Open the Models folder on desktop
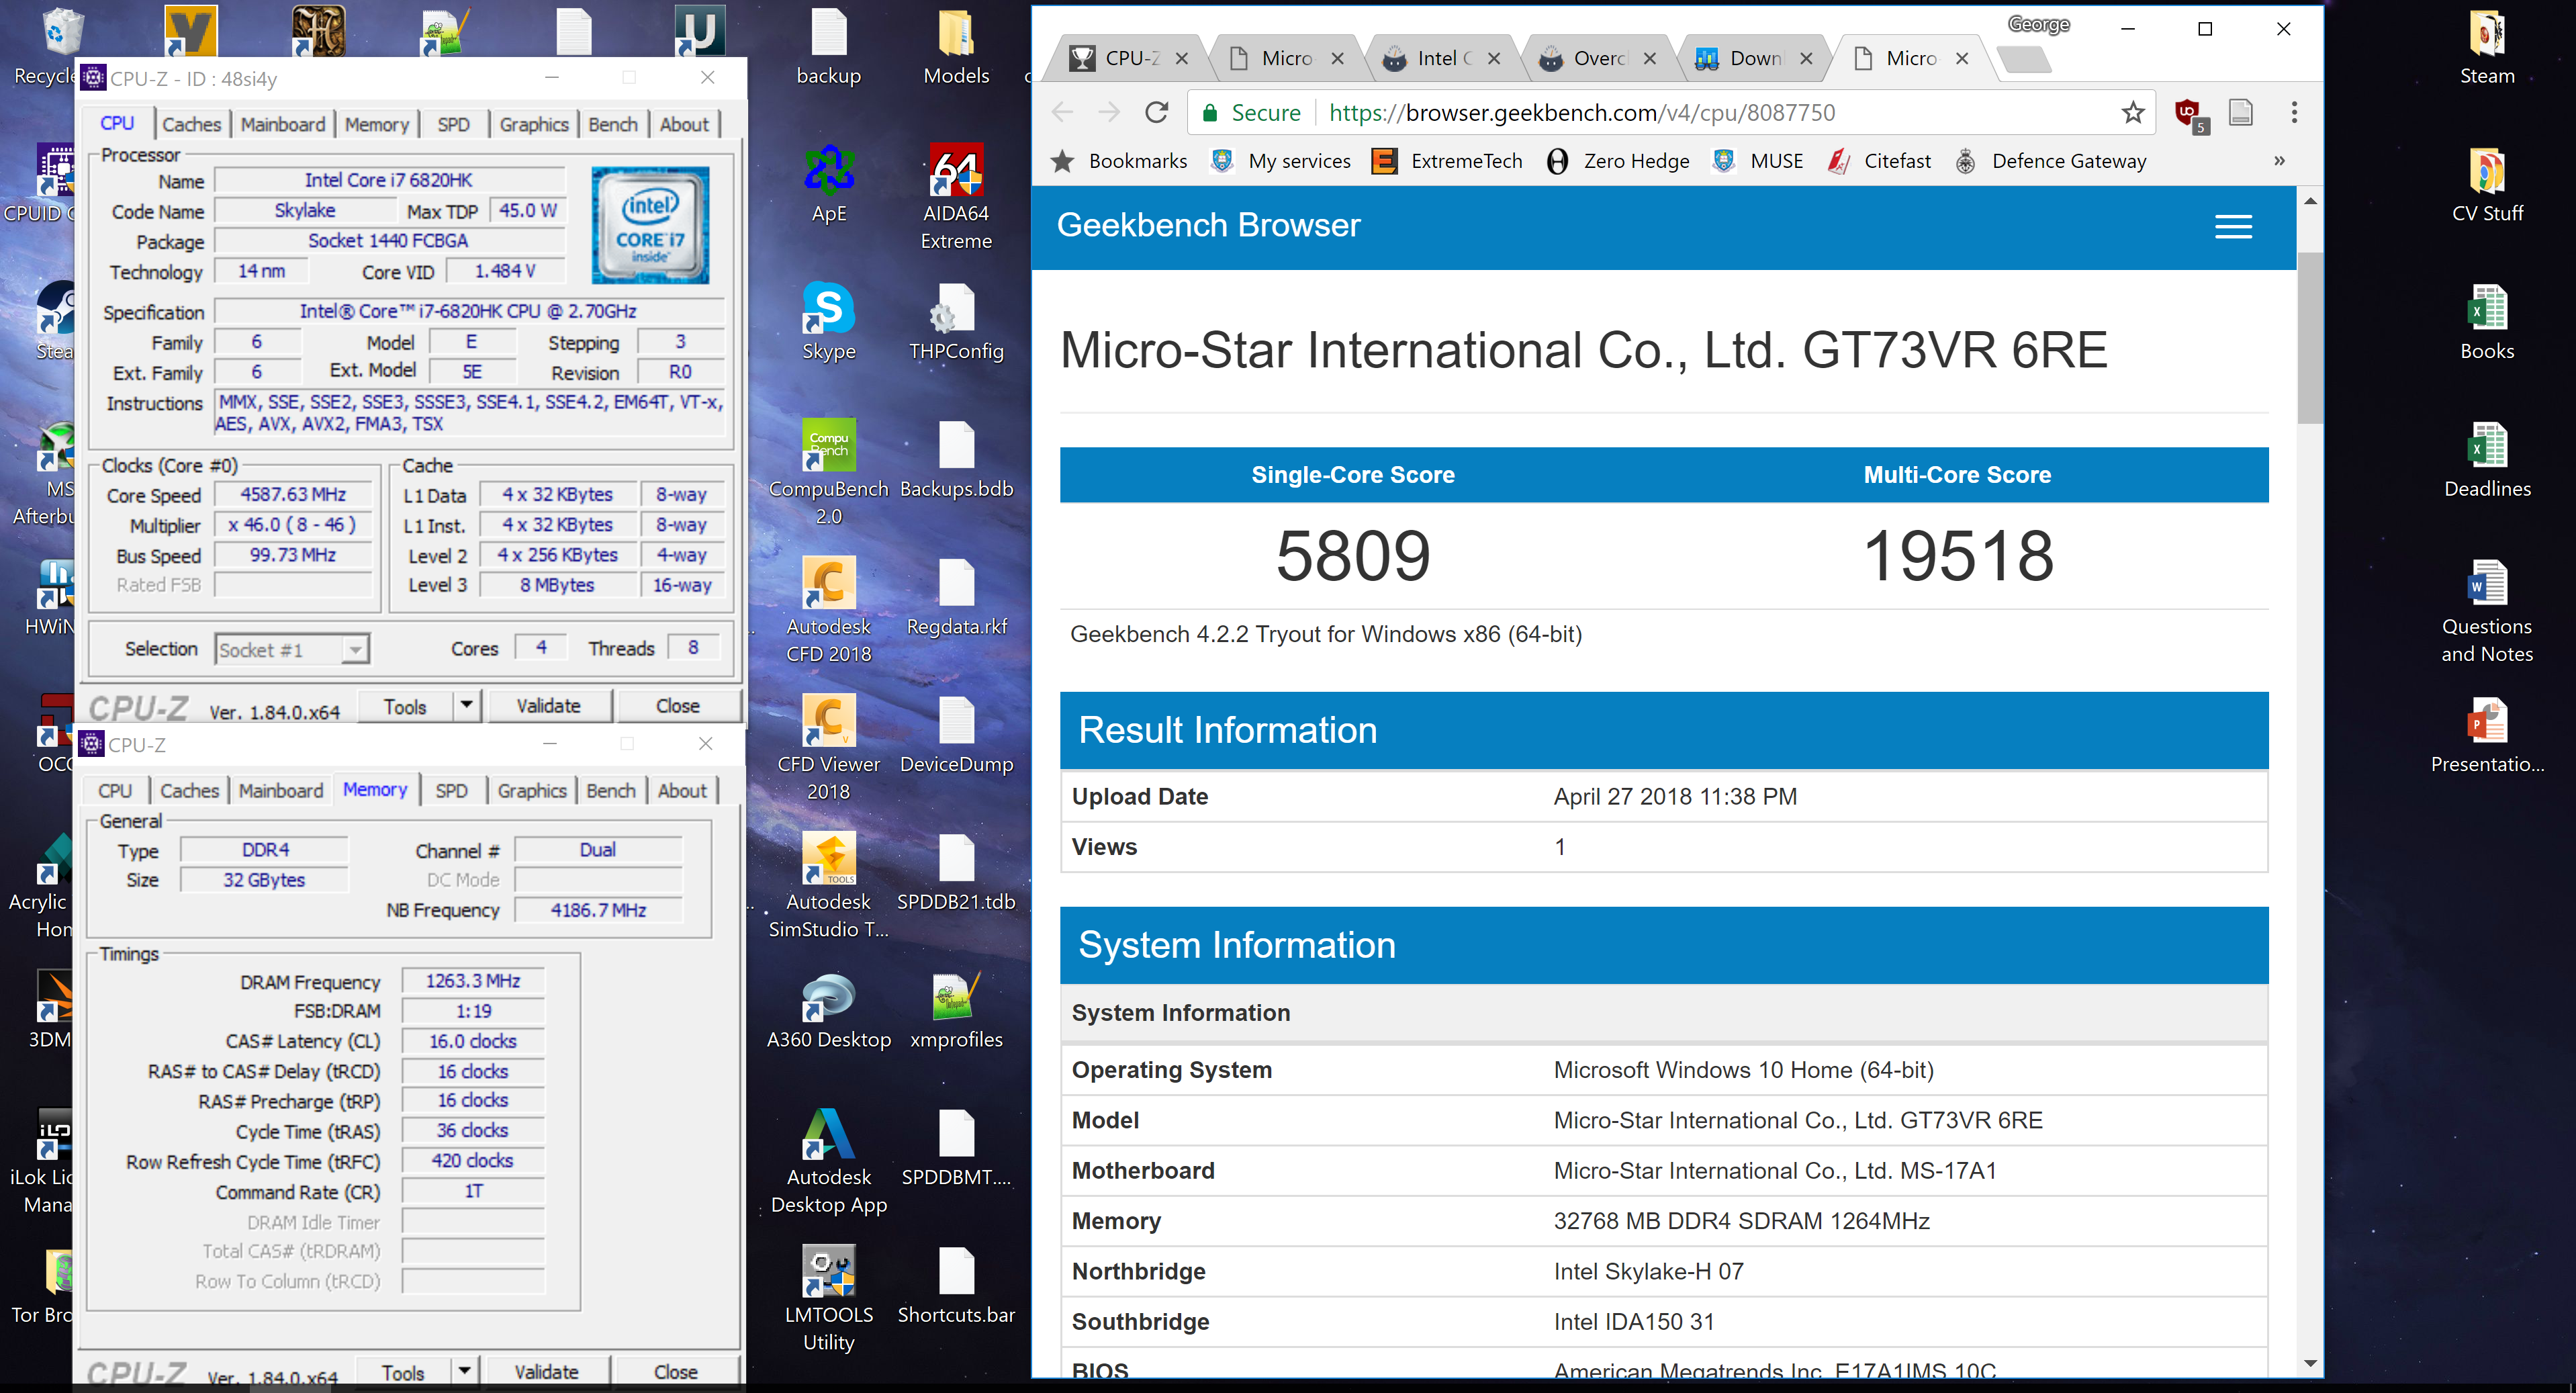The width and height of the screenshot is (2576, 1393). tap(956, 46)
